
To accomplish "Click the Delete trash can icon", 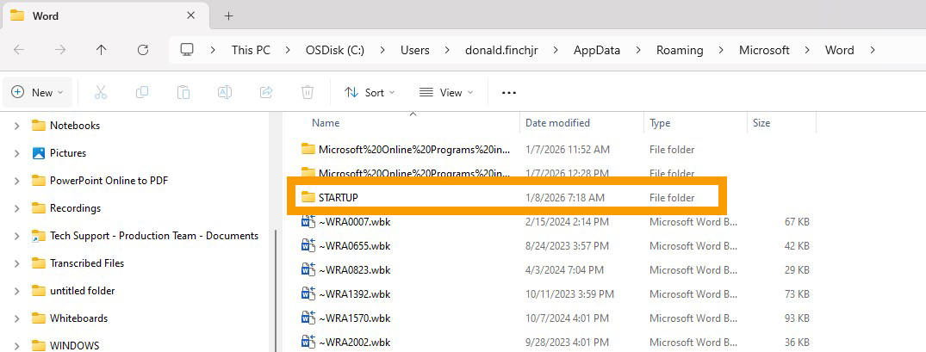I will 308,92.
